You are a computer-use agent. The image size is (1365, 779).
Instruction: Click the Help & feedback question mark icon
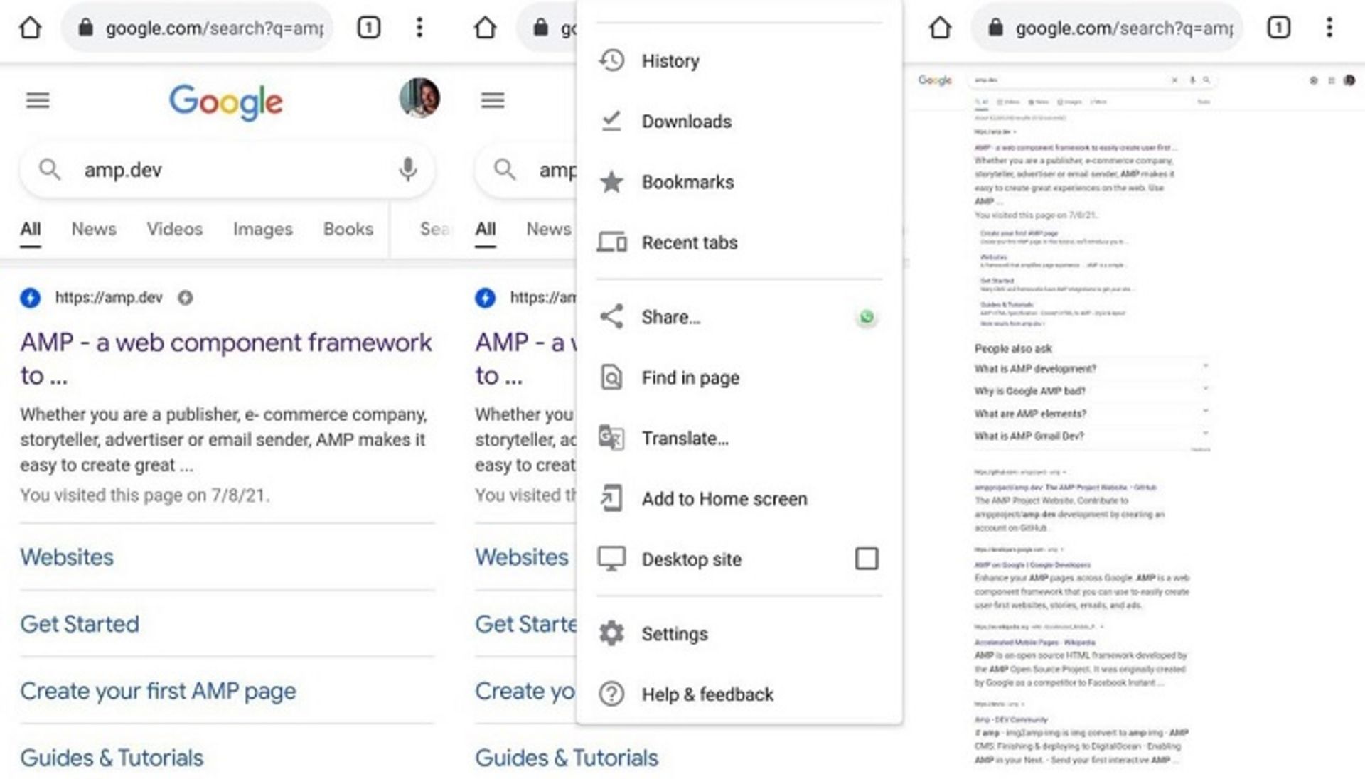611,694
